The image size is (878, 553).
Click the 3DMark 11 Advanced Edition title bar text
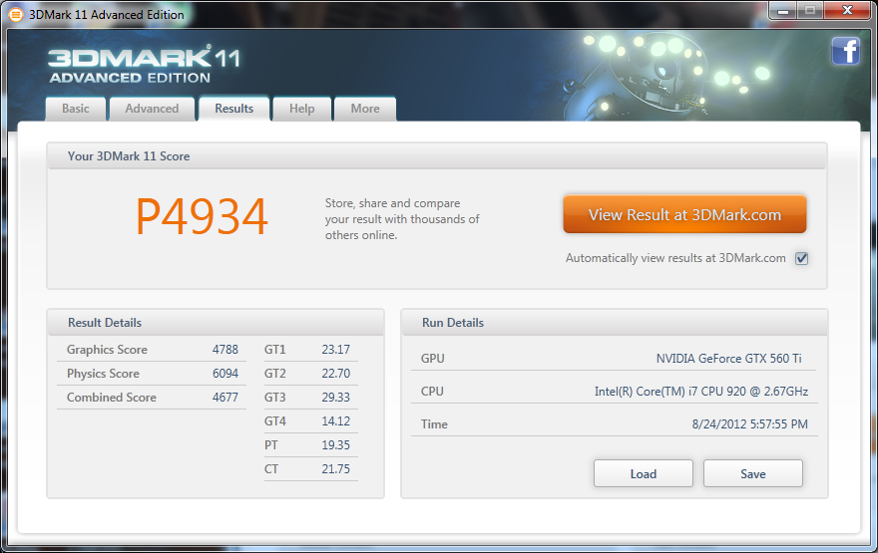[107, 15]
